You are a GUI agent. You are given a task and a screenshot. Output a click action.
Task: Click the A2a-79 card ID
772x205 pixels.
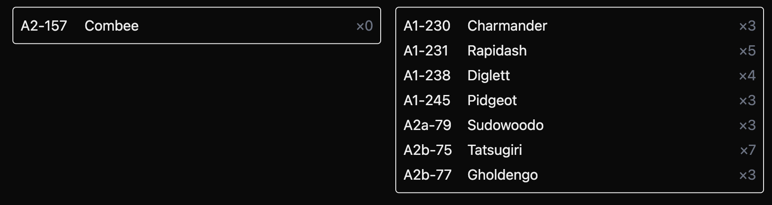click(x=427, y=125)
